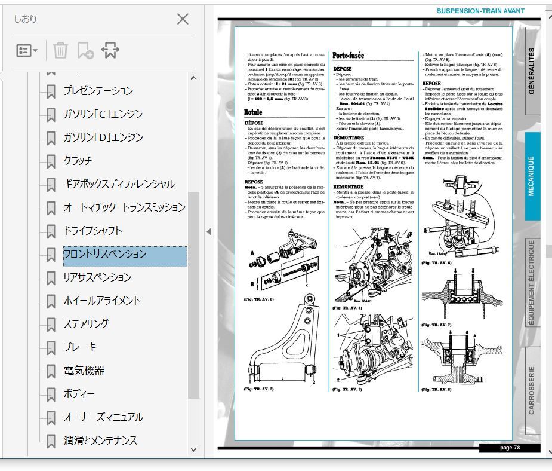Click the bookmark icon beside オーナーズマニュアル

tap(51, 418)
